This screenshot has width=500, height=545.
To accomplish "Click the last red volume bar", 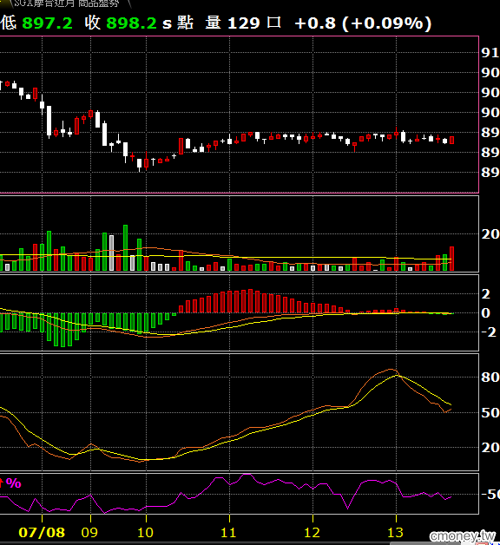I will (x=451, y=259).
